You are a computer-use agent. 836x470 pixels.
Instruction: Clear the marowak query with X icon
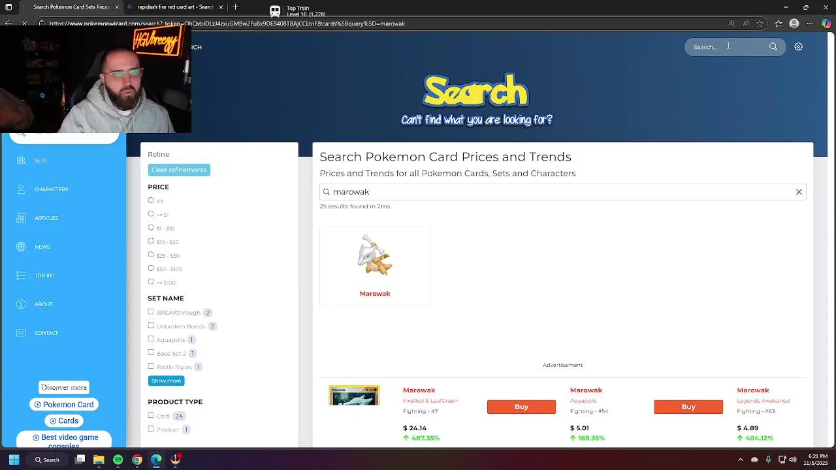pos(798,192)
